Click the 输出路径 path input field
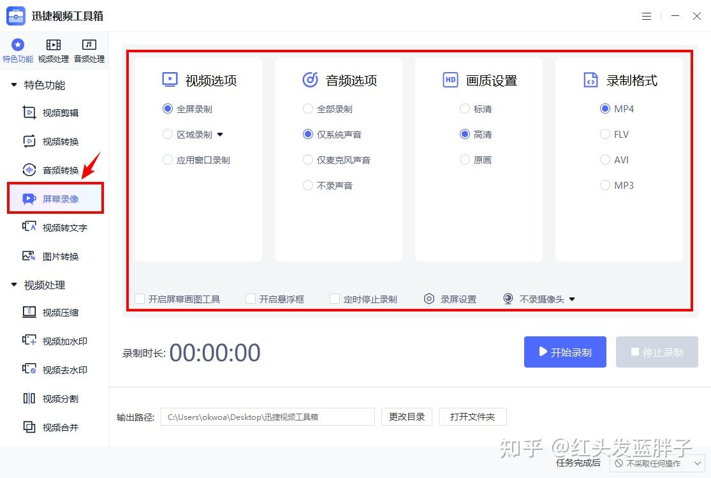 pyautogui.click(x=267, y=417)
